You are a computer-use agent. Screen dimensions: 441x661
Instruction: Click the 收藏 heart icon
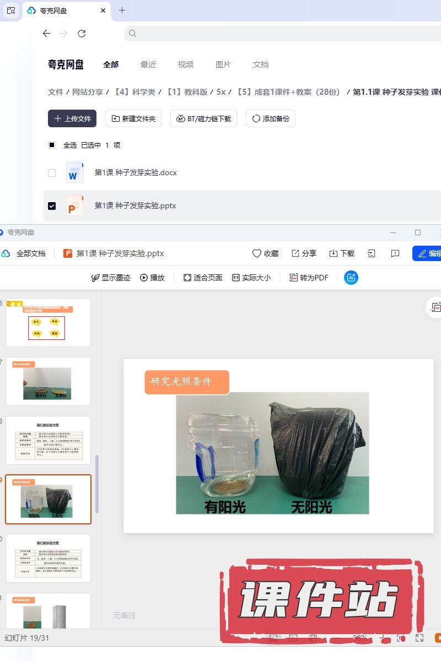click(257, 253)
